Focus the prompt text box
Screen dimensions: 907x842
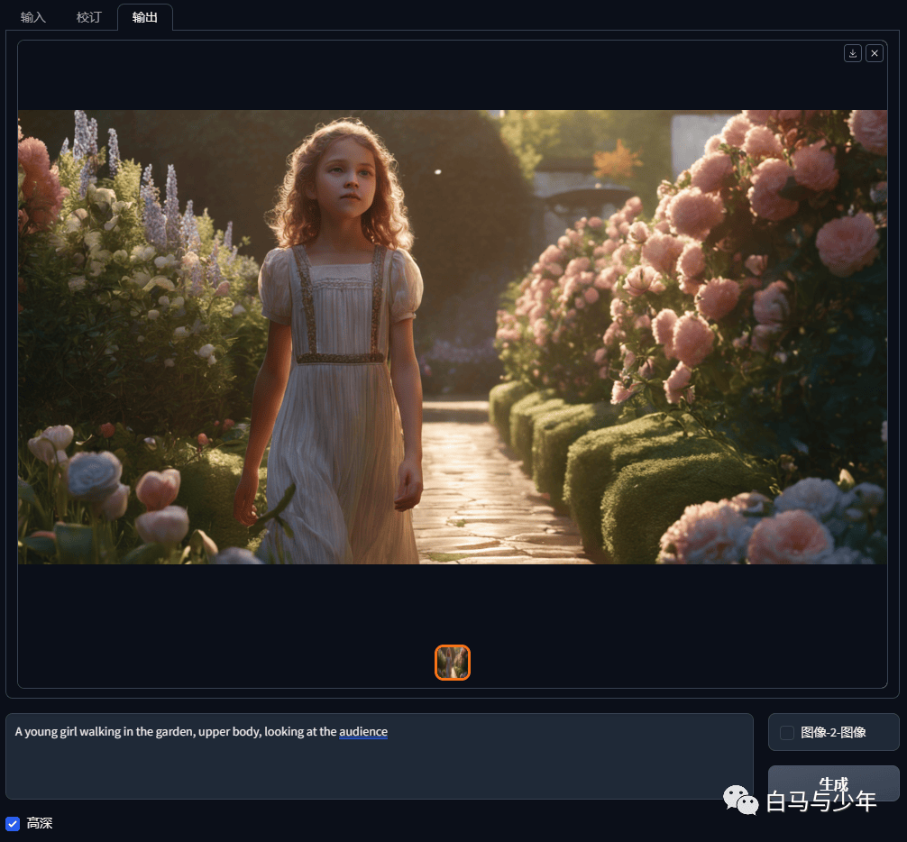pyautogui.click(x=380, y=756)
